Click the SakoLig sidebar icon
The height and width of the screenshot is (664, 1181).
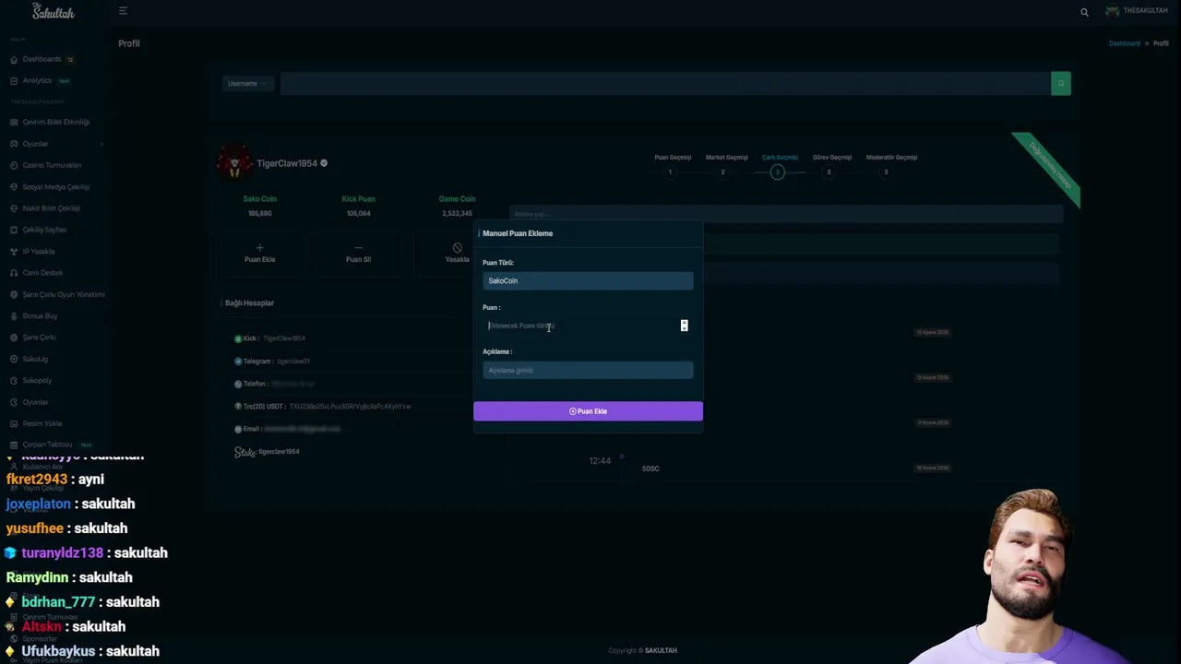[x=14, y=359]
